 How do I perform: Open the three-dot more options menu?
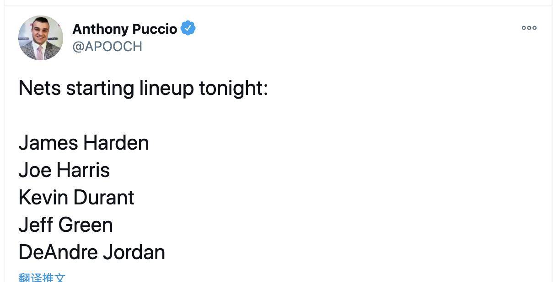(529, 28)
